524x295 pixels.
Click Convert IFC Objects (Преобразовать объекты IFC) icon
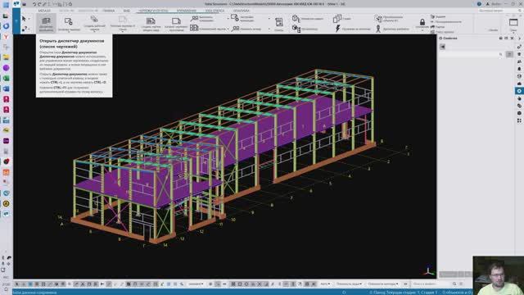378,18
